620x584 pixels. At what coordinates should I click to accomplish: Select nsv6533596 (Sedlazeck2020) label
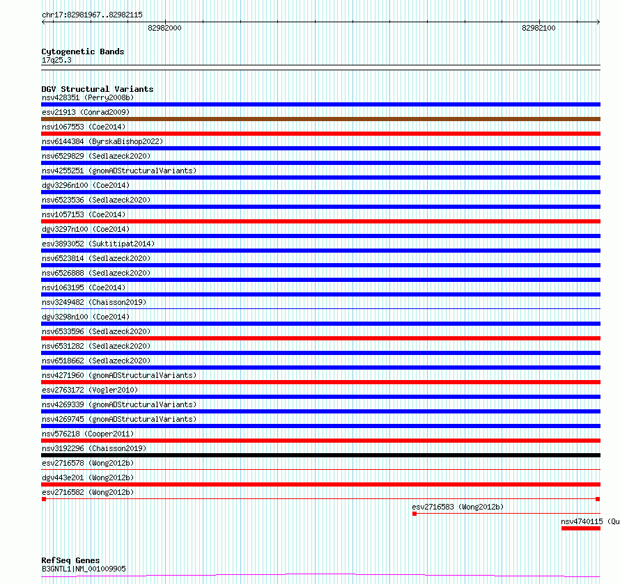[x=96, y=331]
